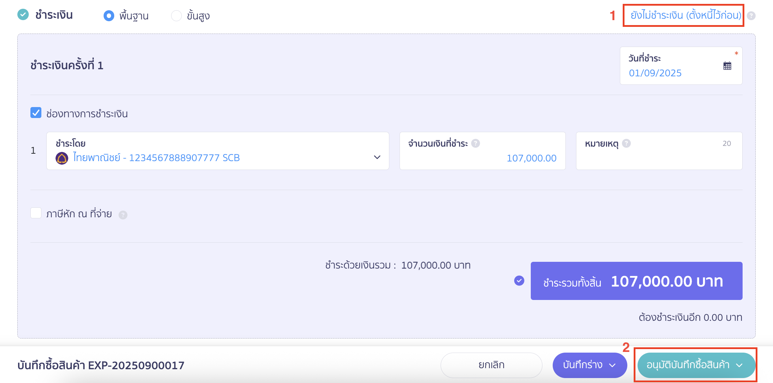Open the ชำระโดย bank account dropdown
Image resolution: width=773 pixels, height=383 pixels.
click(377, 157)
